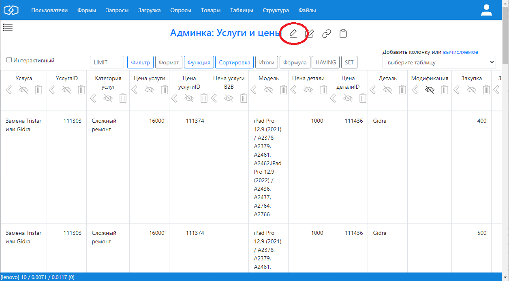Delete the Цена услугиID column
This screenshot has height=281, width=509.
pos(204,98)
